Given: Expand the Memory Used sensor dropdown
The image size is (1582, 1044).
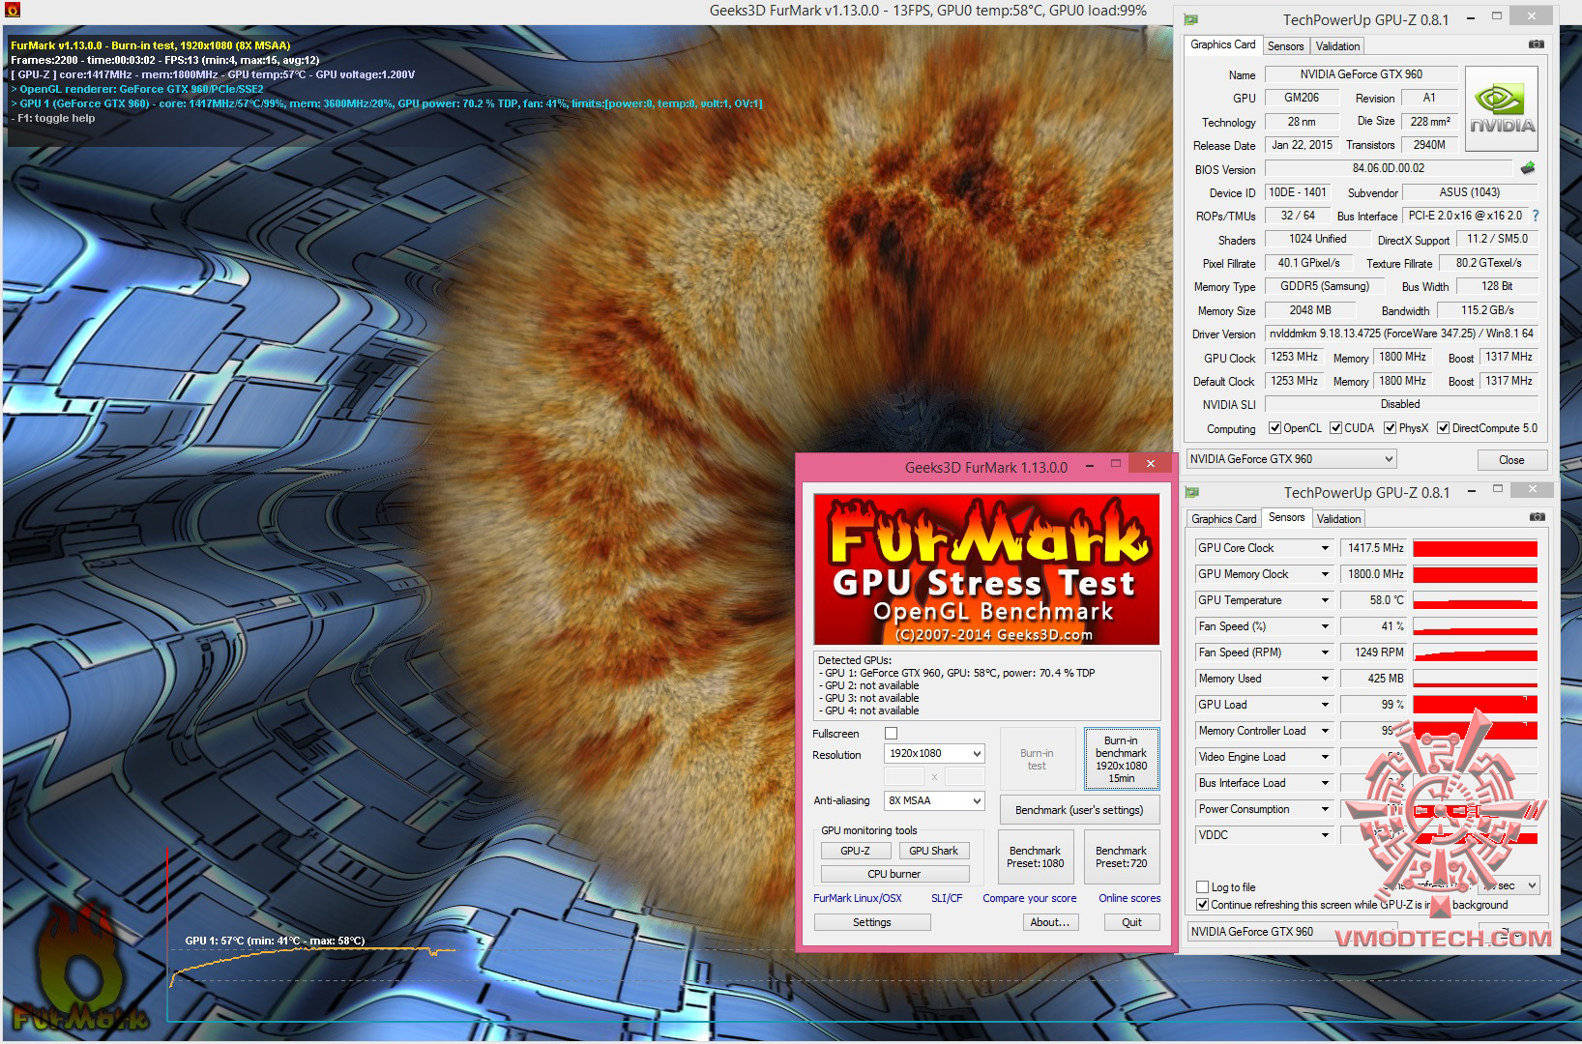Looking at the screenshot, I should [1325, 679].
